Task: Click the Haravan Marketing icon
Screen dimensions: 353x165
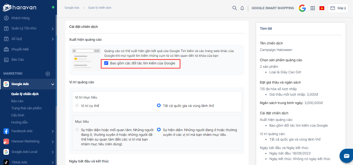Action: (6, 141)
